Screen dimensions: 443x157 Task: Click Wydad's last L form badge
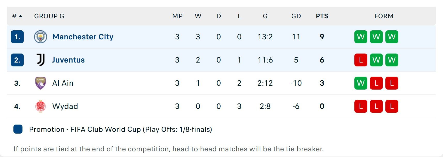pos(392,106)
